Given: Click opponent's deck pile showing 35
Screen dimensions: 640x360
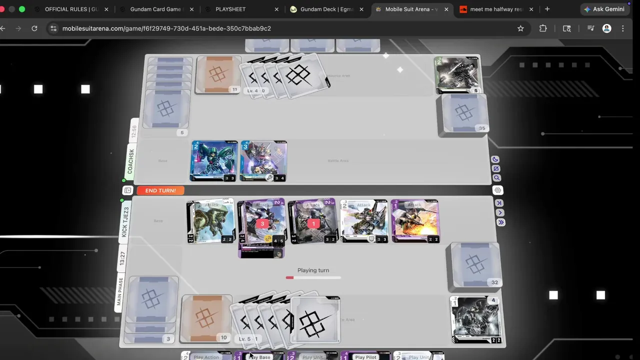Looking at the screenshot, I should [x=463, y=114].
